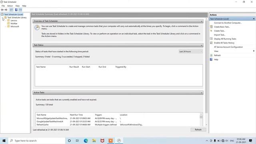Expand the View submenu arrow in Actions
Image resolution: width=256 pixels, height=144 pixels.
[254, 51]
